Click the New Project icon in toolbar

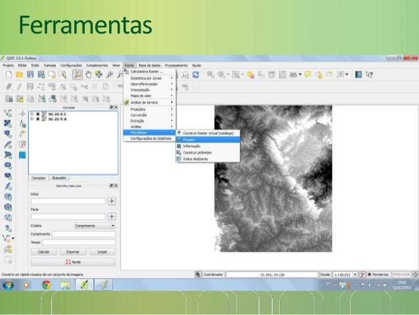(x=9, y=74)
